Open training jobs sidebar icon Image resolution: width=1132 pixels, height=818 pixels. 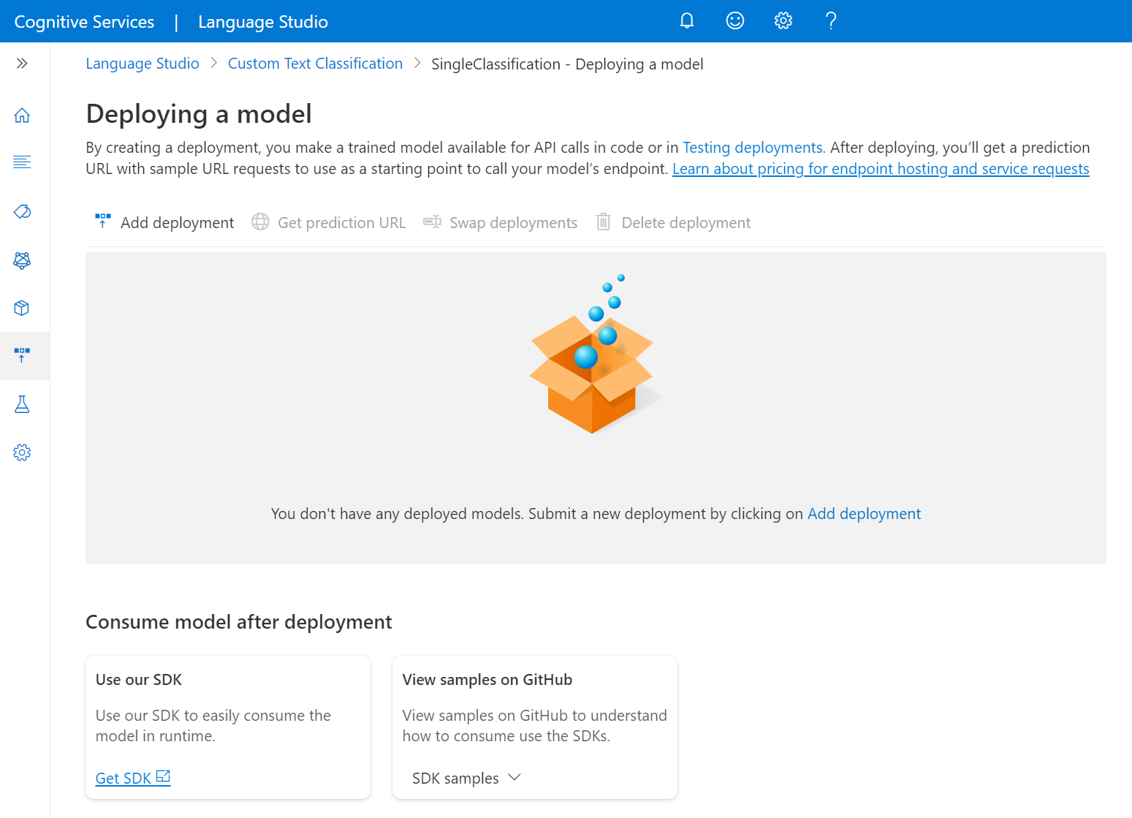point(22,260)
